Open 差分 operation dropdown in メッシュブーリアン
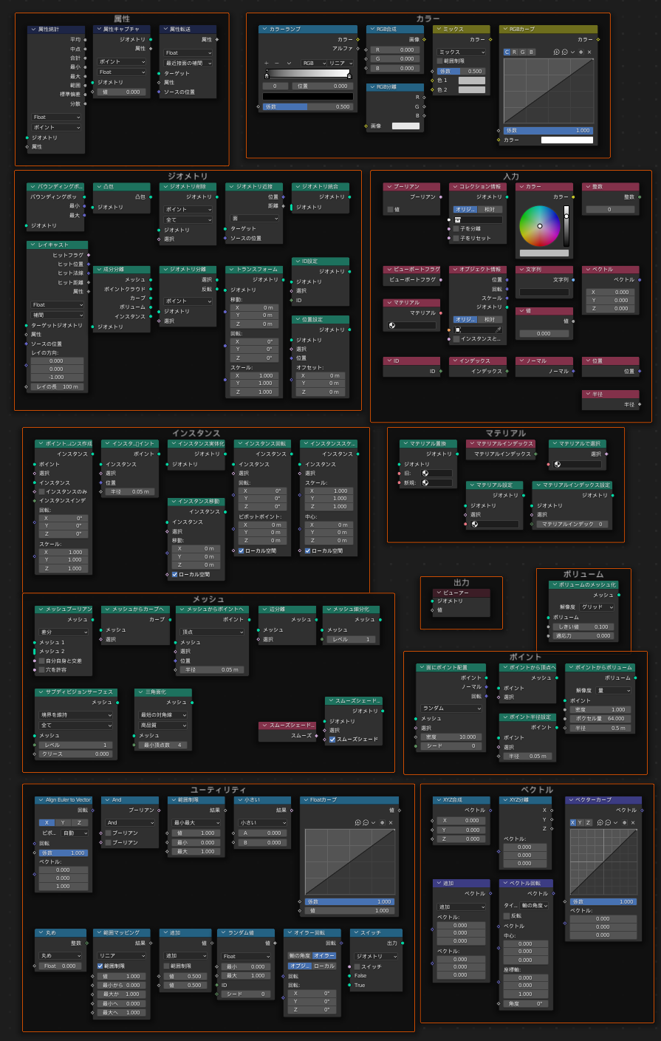Screen dimensions: 661x1041 pos(64,632)
